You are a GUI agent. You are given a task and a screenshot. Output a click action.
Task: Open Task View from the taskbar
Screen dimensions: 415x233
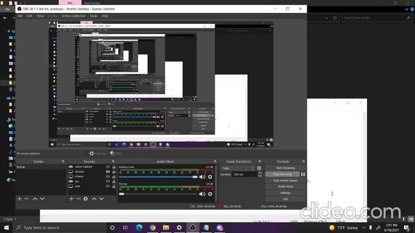point(125,227)
